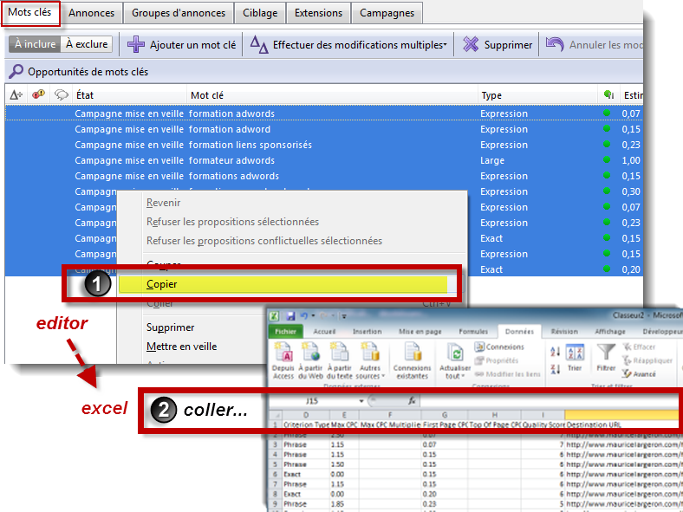Click the green lightbulb column header icon

608,94
